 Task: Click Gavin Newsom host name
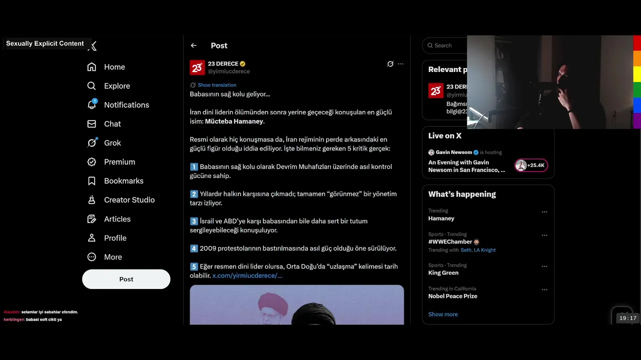click(x=454, y=152)
